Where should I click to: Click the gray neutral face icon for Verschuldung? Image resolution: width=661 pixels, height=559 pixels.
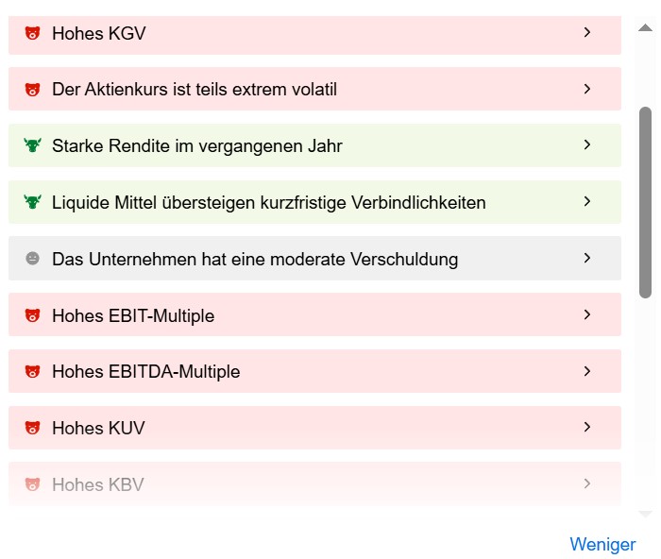[32, 258]
